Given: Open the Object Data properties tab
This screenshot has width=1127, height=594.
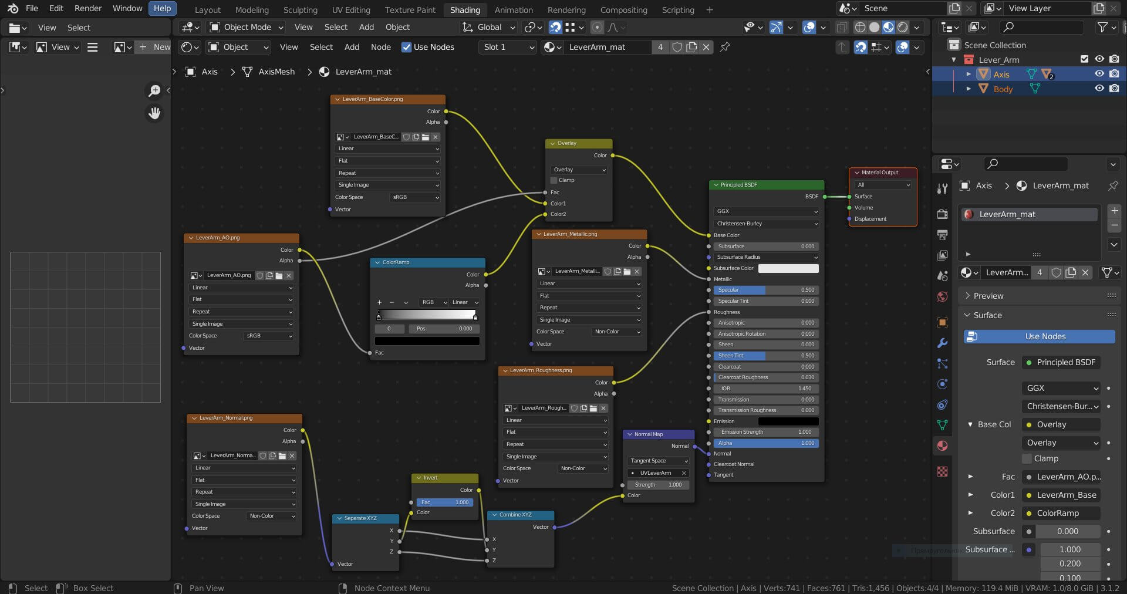Looking at the screenshot, I should [x=942, y=425].
